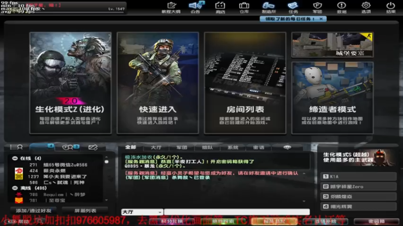
Task: Open the 房间列表 room list card
Action: coord(245,83)
